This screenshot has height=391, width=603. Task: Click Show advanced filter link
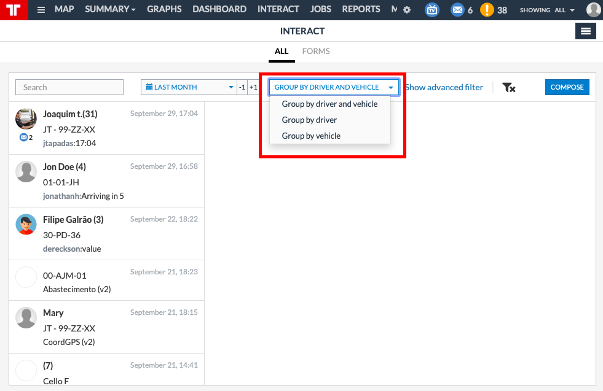point(444,88)
